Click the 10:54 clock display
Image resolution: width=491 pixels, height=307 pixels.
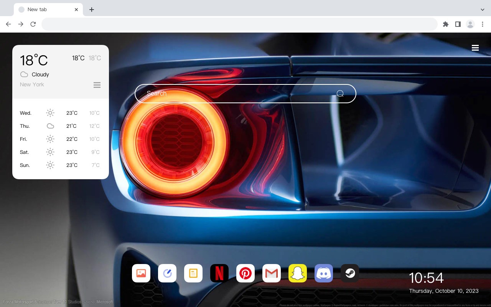pos(426,278)
